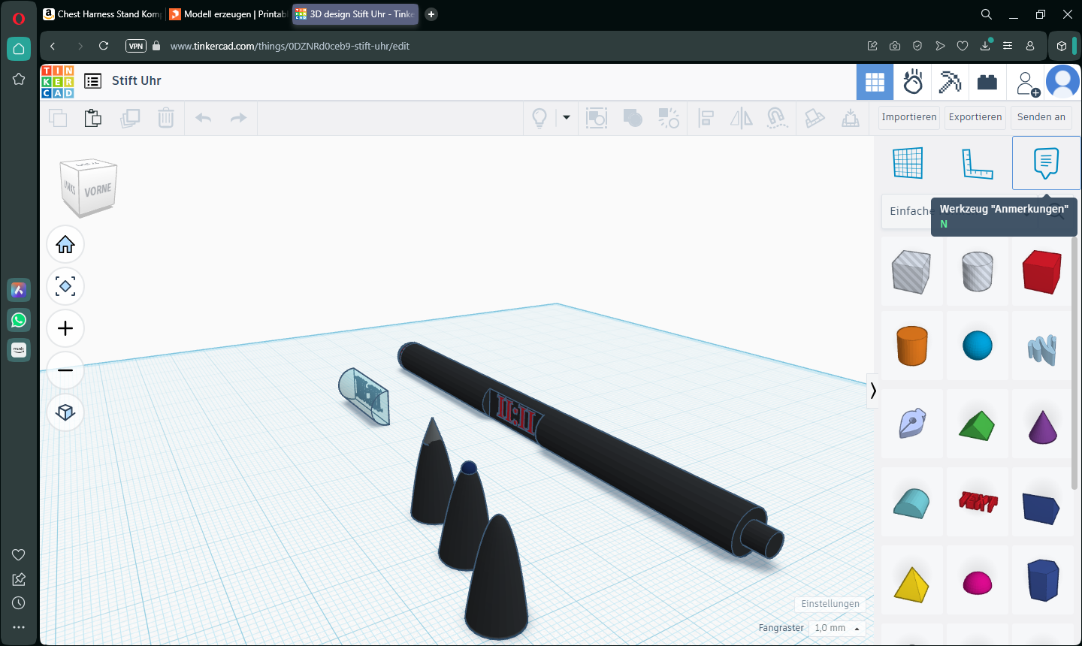Open the Sim Lab tab

tap(913, 82)
